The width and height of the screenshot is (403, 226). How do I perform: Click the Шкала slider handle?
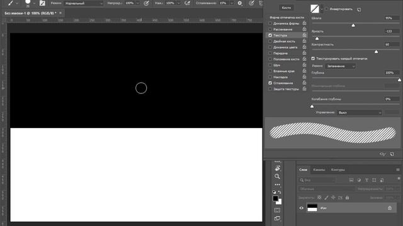[x=353, y=25]
